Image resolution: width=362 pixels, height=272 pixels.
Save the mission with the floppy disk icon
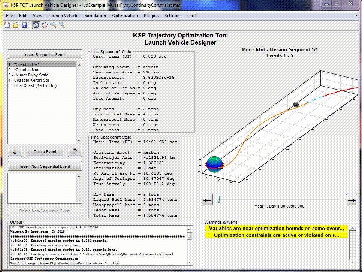(x=24, y=25)
